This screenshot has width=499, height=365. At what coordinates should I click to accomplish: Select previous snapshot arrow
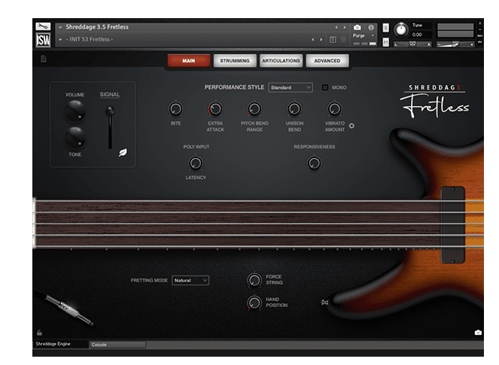click(313, 39)
